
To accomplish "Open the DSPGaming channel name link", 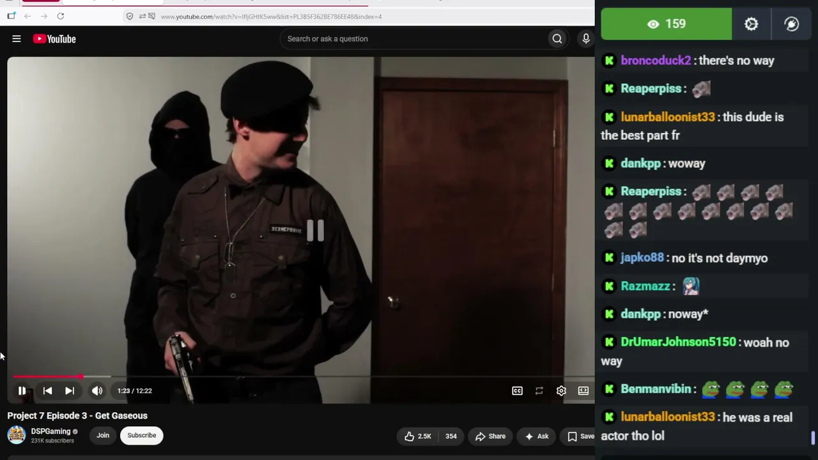I will [x=50, y=431].
